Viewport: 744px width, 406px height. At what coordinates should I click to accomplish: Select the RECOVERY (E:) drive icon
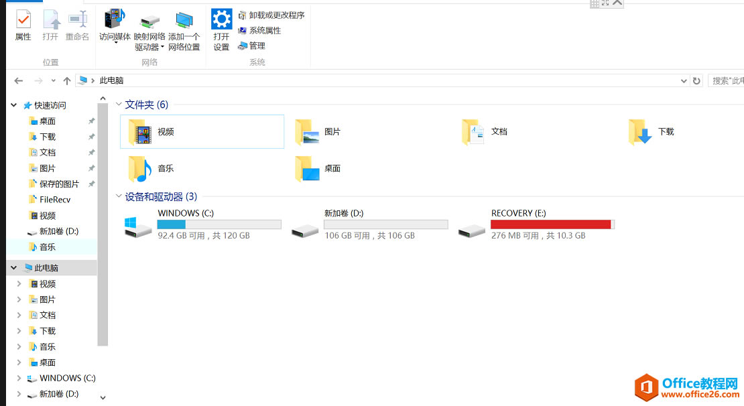coord(472,231)
